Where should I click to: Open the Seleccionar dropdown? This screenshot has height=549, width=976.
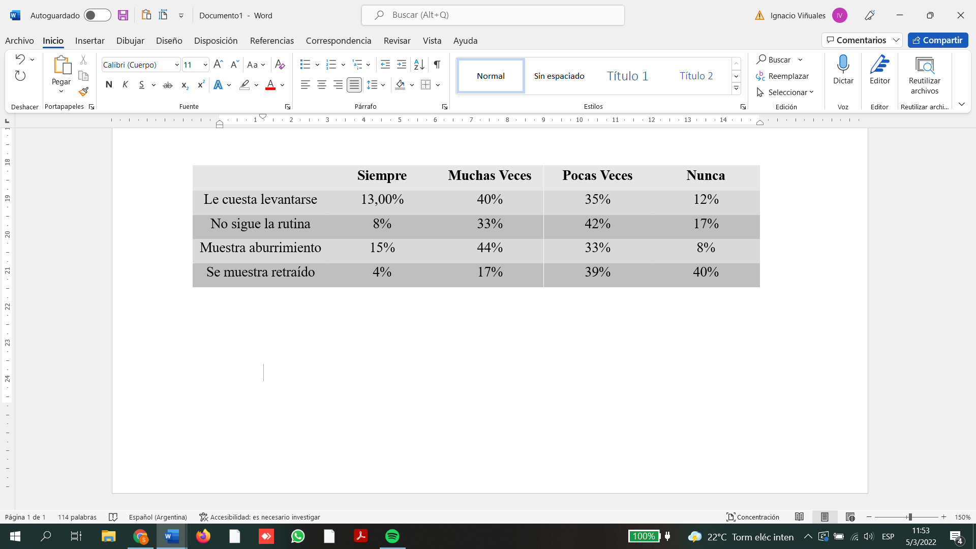tap(785, 92)
